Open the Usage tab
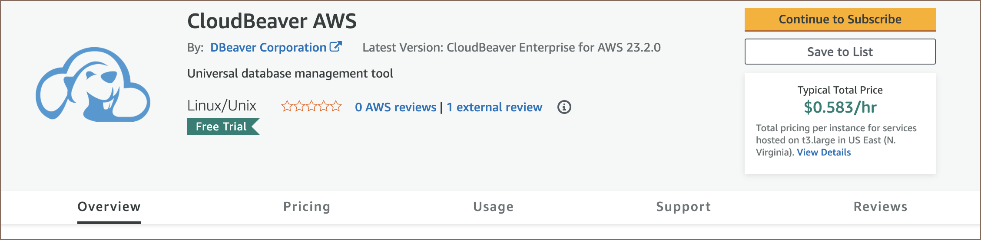Screen dimensions: 981x240 click(493, 207)
